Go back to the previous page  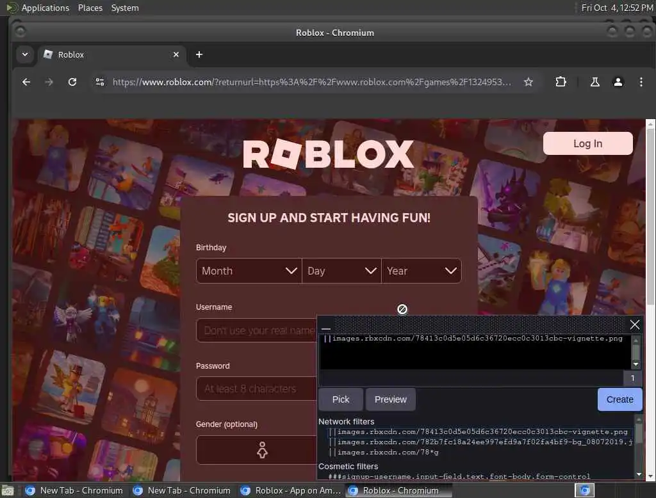click(x=26, y=82)
